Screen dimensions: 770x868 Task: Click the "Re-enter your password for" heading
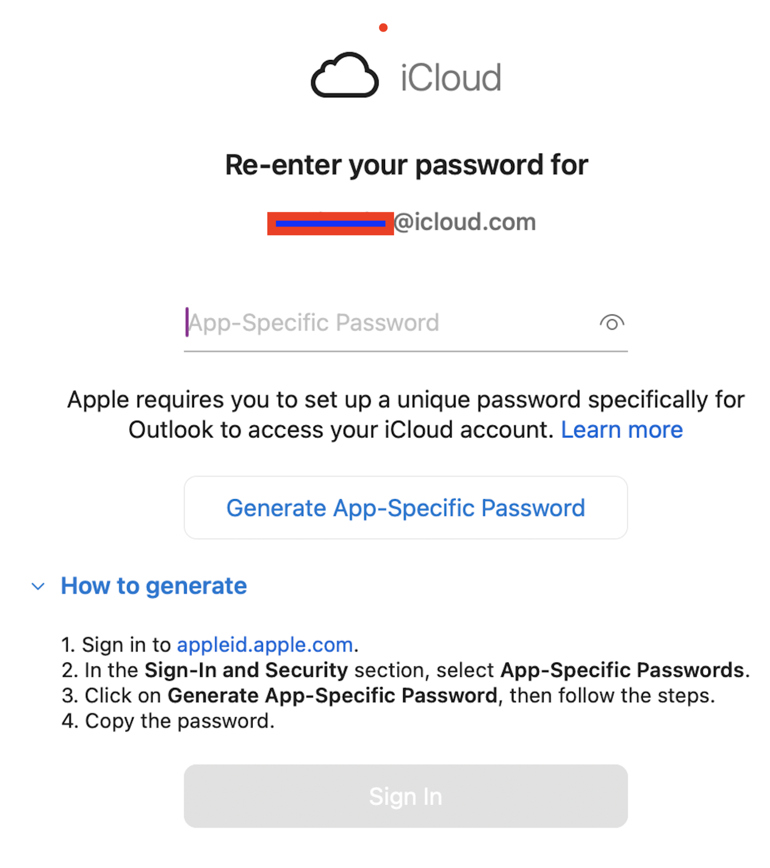coord(406,165)
